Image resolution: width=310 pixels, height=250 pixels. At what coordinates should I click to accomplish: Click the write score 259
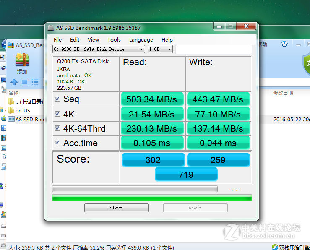click(218, 160)
